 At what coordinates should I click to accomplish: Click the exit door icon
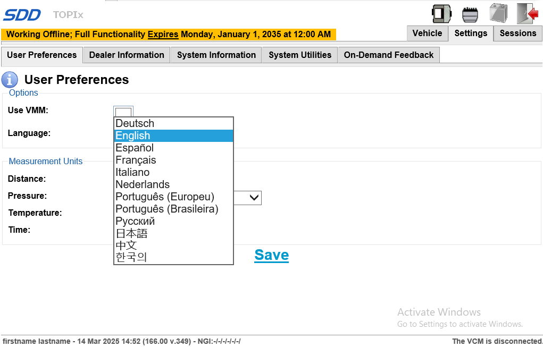527,13
